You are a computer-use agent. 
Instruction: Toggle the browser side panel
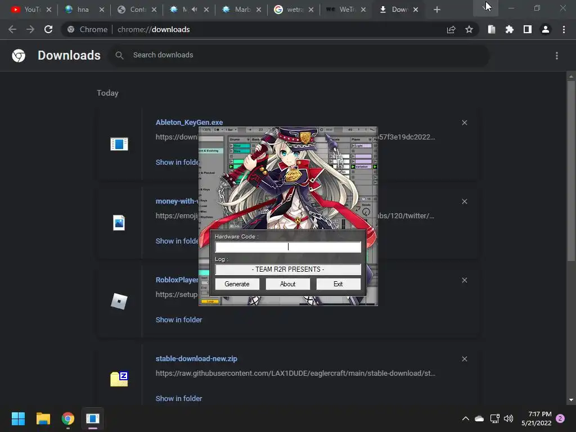click(528, 29)
